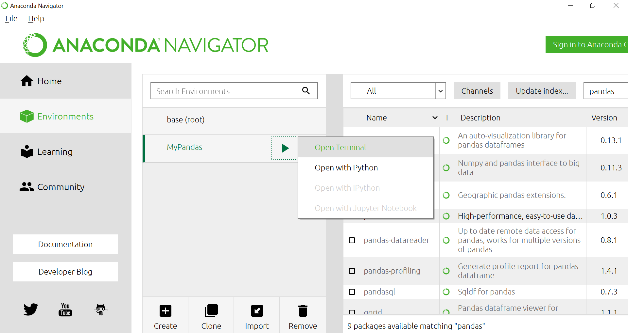Tick the pandasql package checkbox
The height and width of the screenshot is (333, 628).
(352, 292)
